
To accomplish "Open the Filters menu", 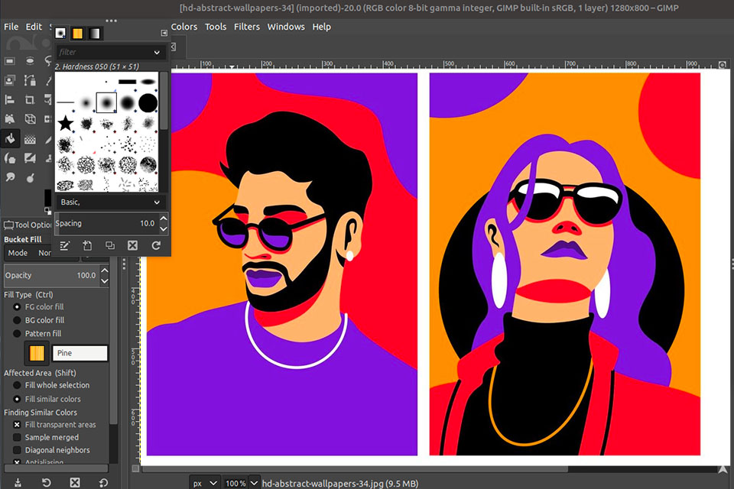I will 247,27.
